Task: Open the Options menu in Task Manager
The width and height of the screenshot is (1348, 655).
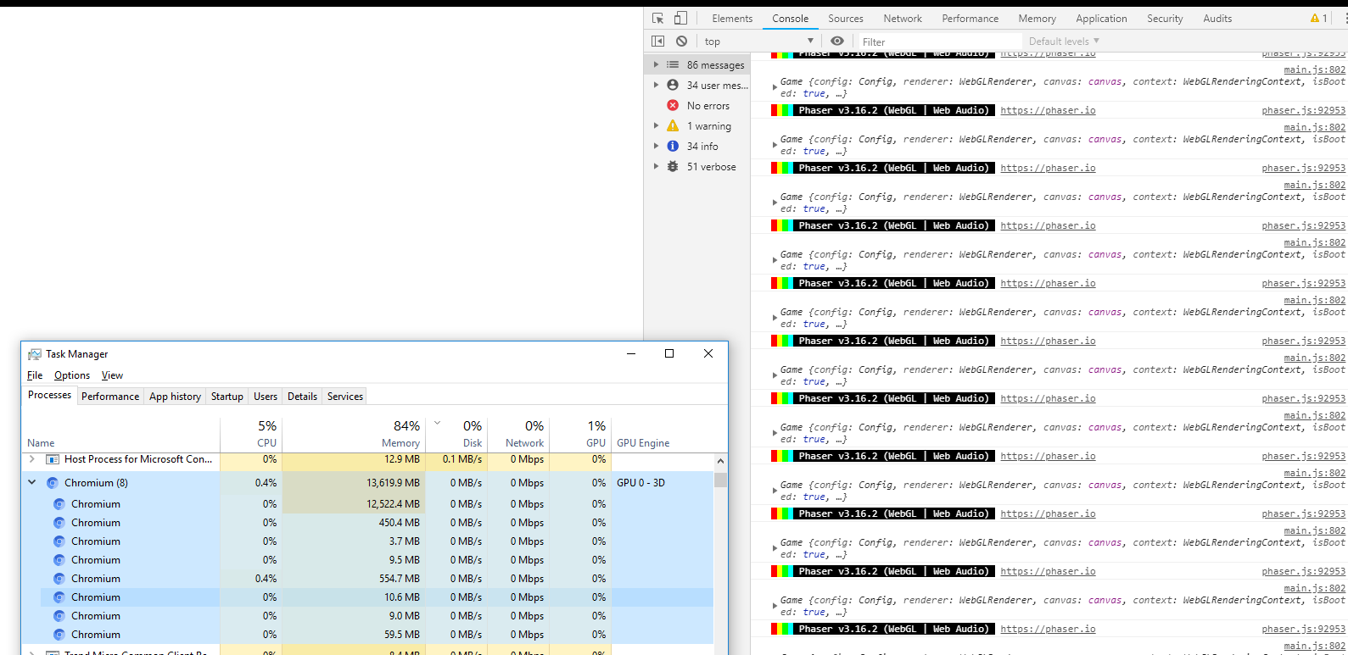Action: (72, 375)
